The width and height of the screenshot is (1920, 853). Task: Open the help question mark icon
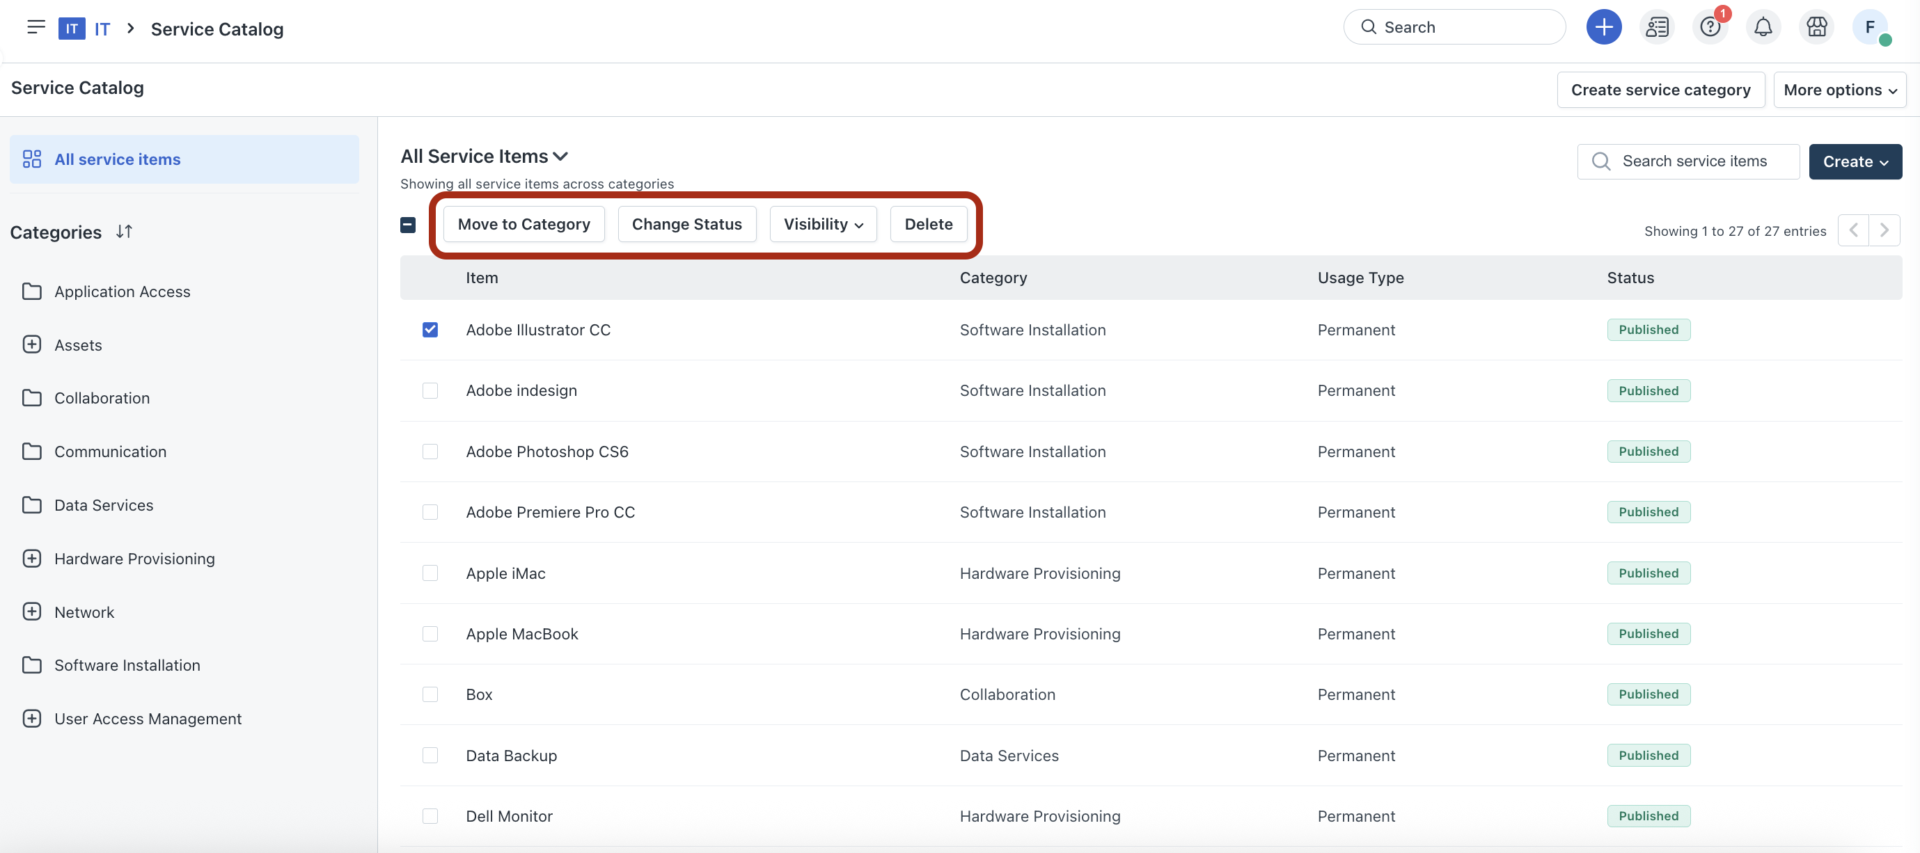click(1710, 28)
